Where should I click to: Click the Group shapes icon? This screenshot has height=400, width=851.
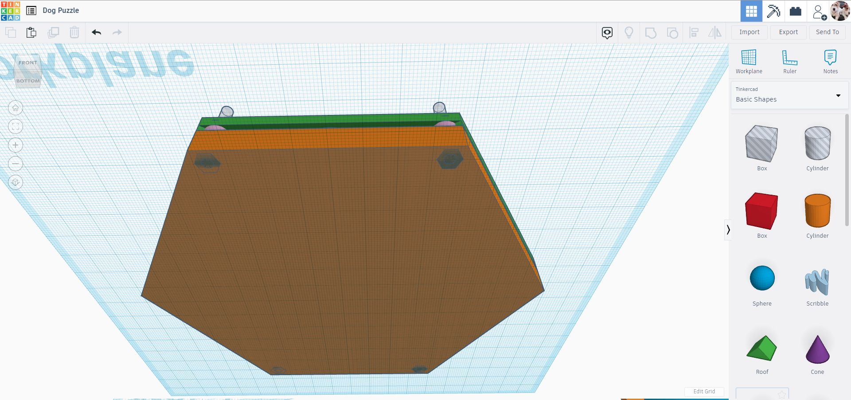tap(651, 33)
